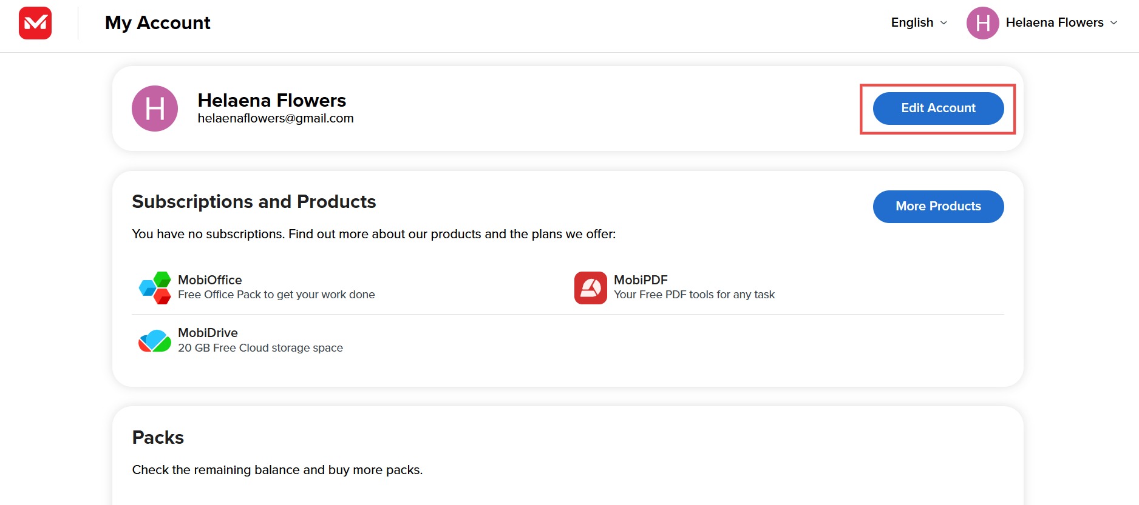Click the Your Free PDF tools description
This screenshot has height=505, width=1139.
click(x=694, y=295)
